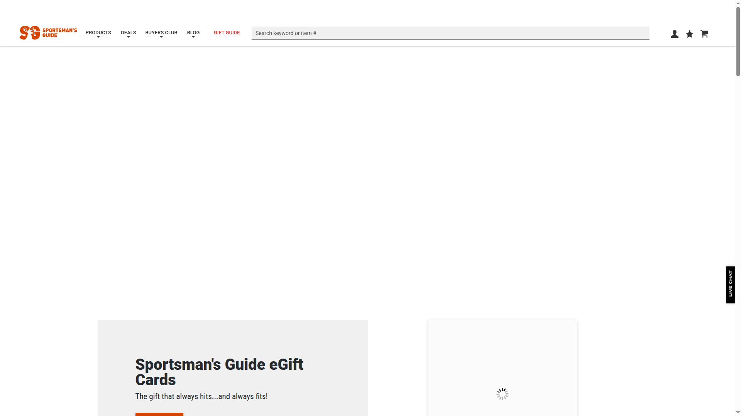Open the PRODUCTS menu
Image resolution: width=741 pixels, height=416 pixels.
coord(98,33)
